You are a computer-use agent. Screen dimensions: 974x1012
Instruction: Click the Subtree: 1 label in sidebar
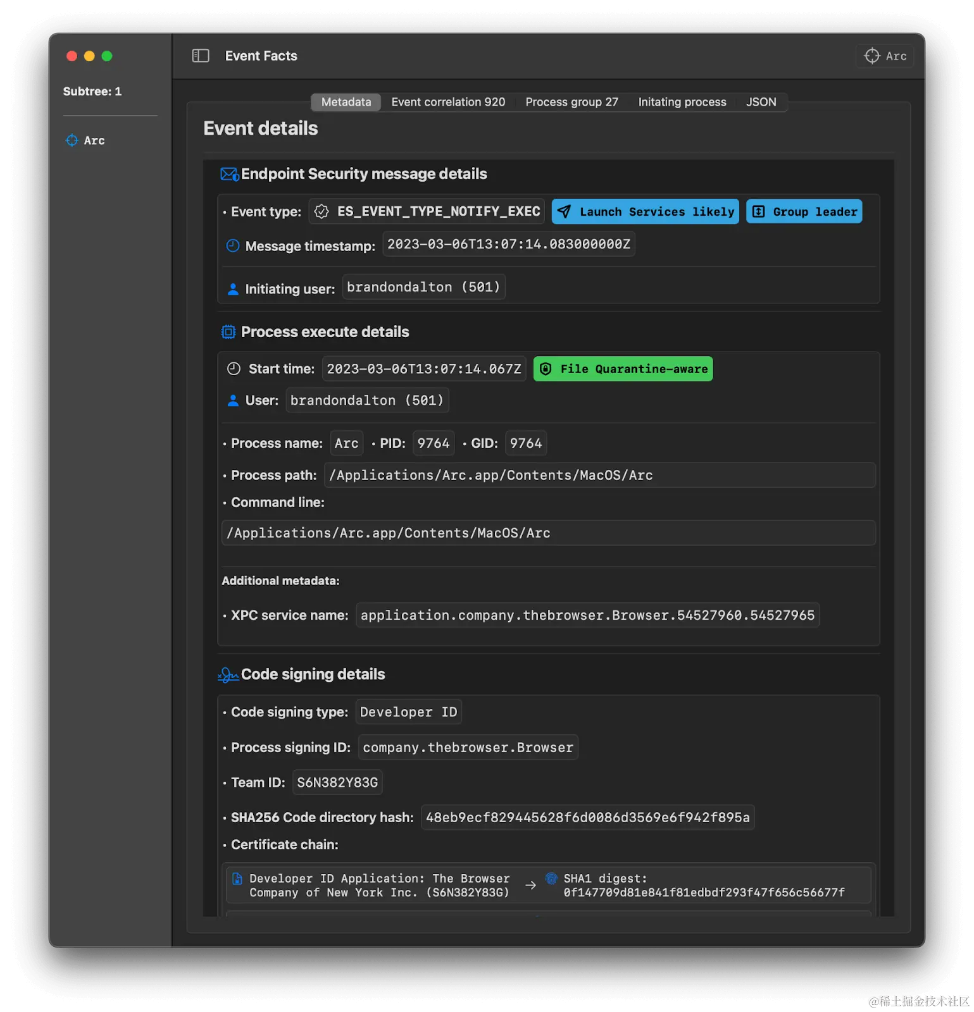pyautogui.click(x=92, y=91)
